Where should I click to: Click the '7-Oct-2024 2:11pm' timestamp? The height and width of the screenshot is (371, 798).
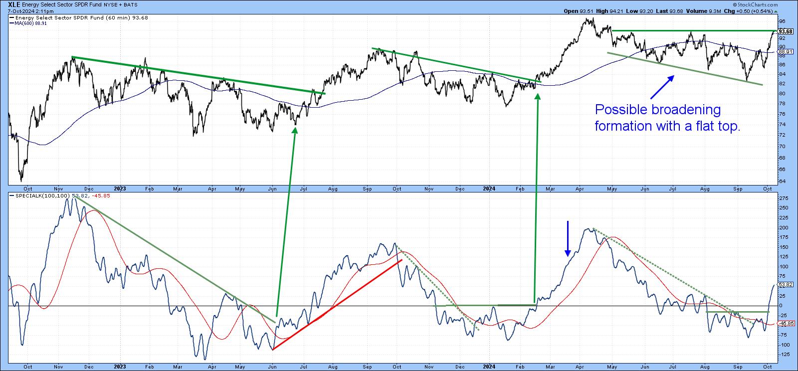(31, 10)
